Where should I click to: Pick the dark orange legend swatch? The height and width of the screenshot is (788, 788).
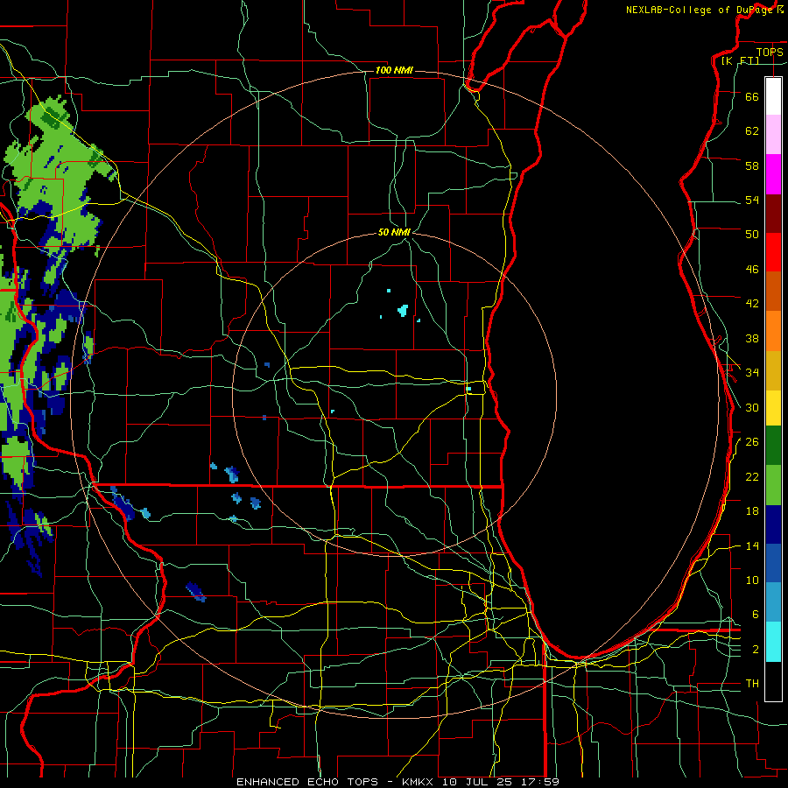click(773, 291)
